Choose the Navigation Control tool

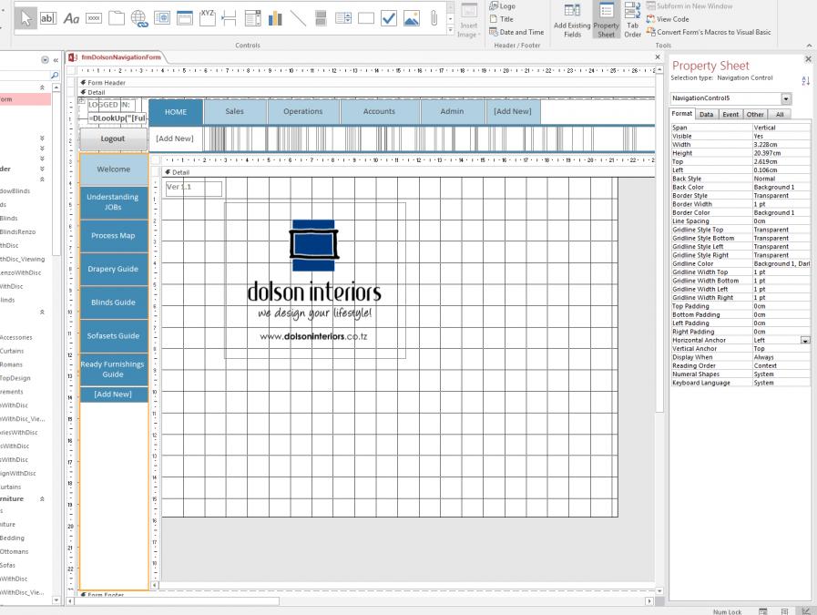coord(185,19)
